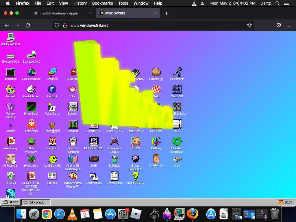Open the Recorder microphone icon
The width and height of the screenshot is (296, 222).
[177, 74]
